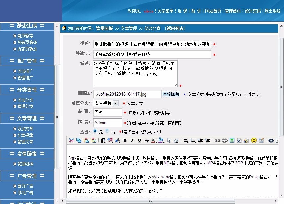Open the text alignment icon menu
This screenshot has height=204, width=284.
(186, 141)
